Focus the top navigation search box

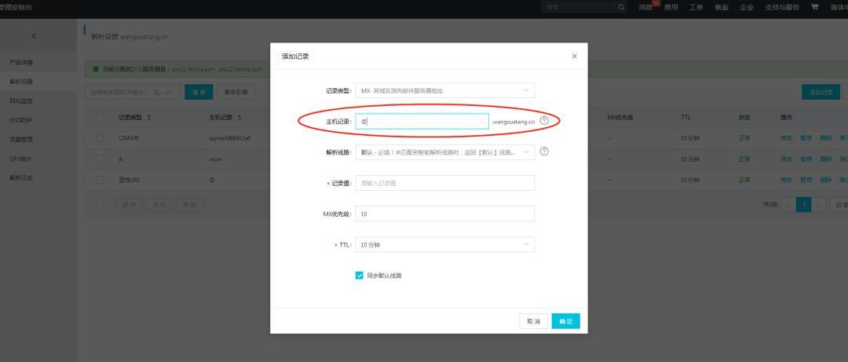(x=578, y=7)
